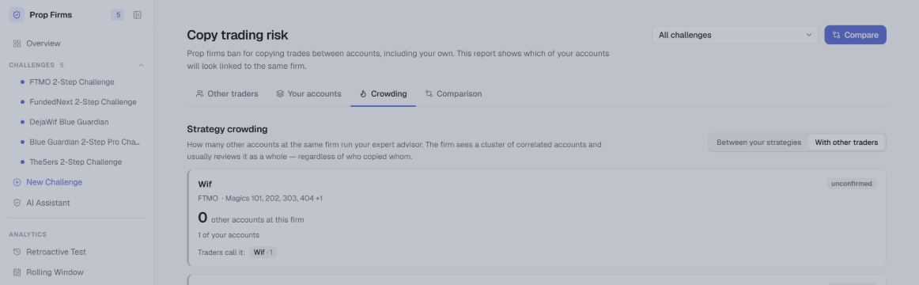Click the 0 other accounts at this firm value

(x=251, y=218)
